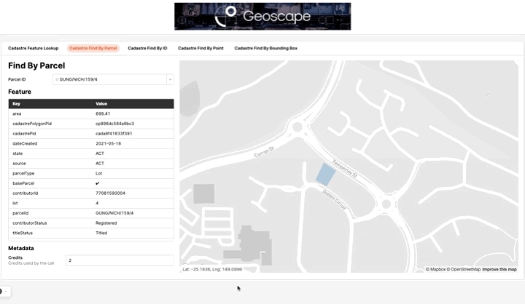The image size is (525, 304).
Task: Expand the Parcel ID dropdown arrow
Action: 170,79
